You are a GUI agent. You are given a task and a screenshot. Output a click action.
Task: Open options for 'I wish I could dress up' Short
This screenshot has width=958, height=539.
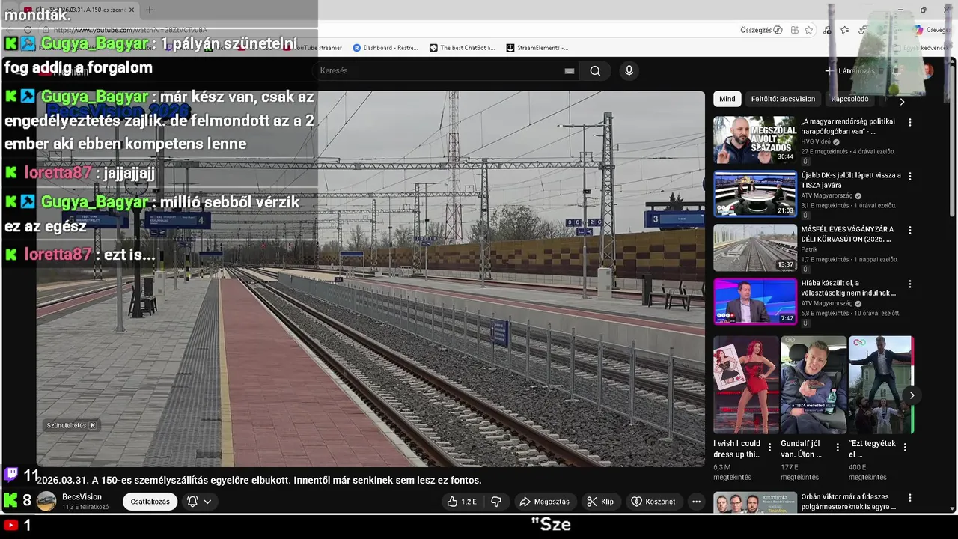(769, 447)
